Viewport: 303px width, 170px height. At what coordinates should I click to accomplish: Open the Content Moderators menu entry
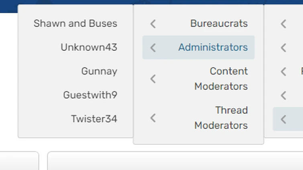pyautogui.click(x=221, y=79)
